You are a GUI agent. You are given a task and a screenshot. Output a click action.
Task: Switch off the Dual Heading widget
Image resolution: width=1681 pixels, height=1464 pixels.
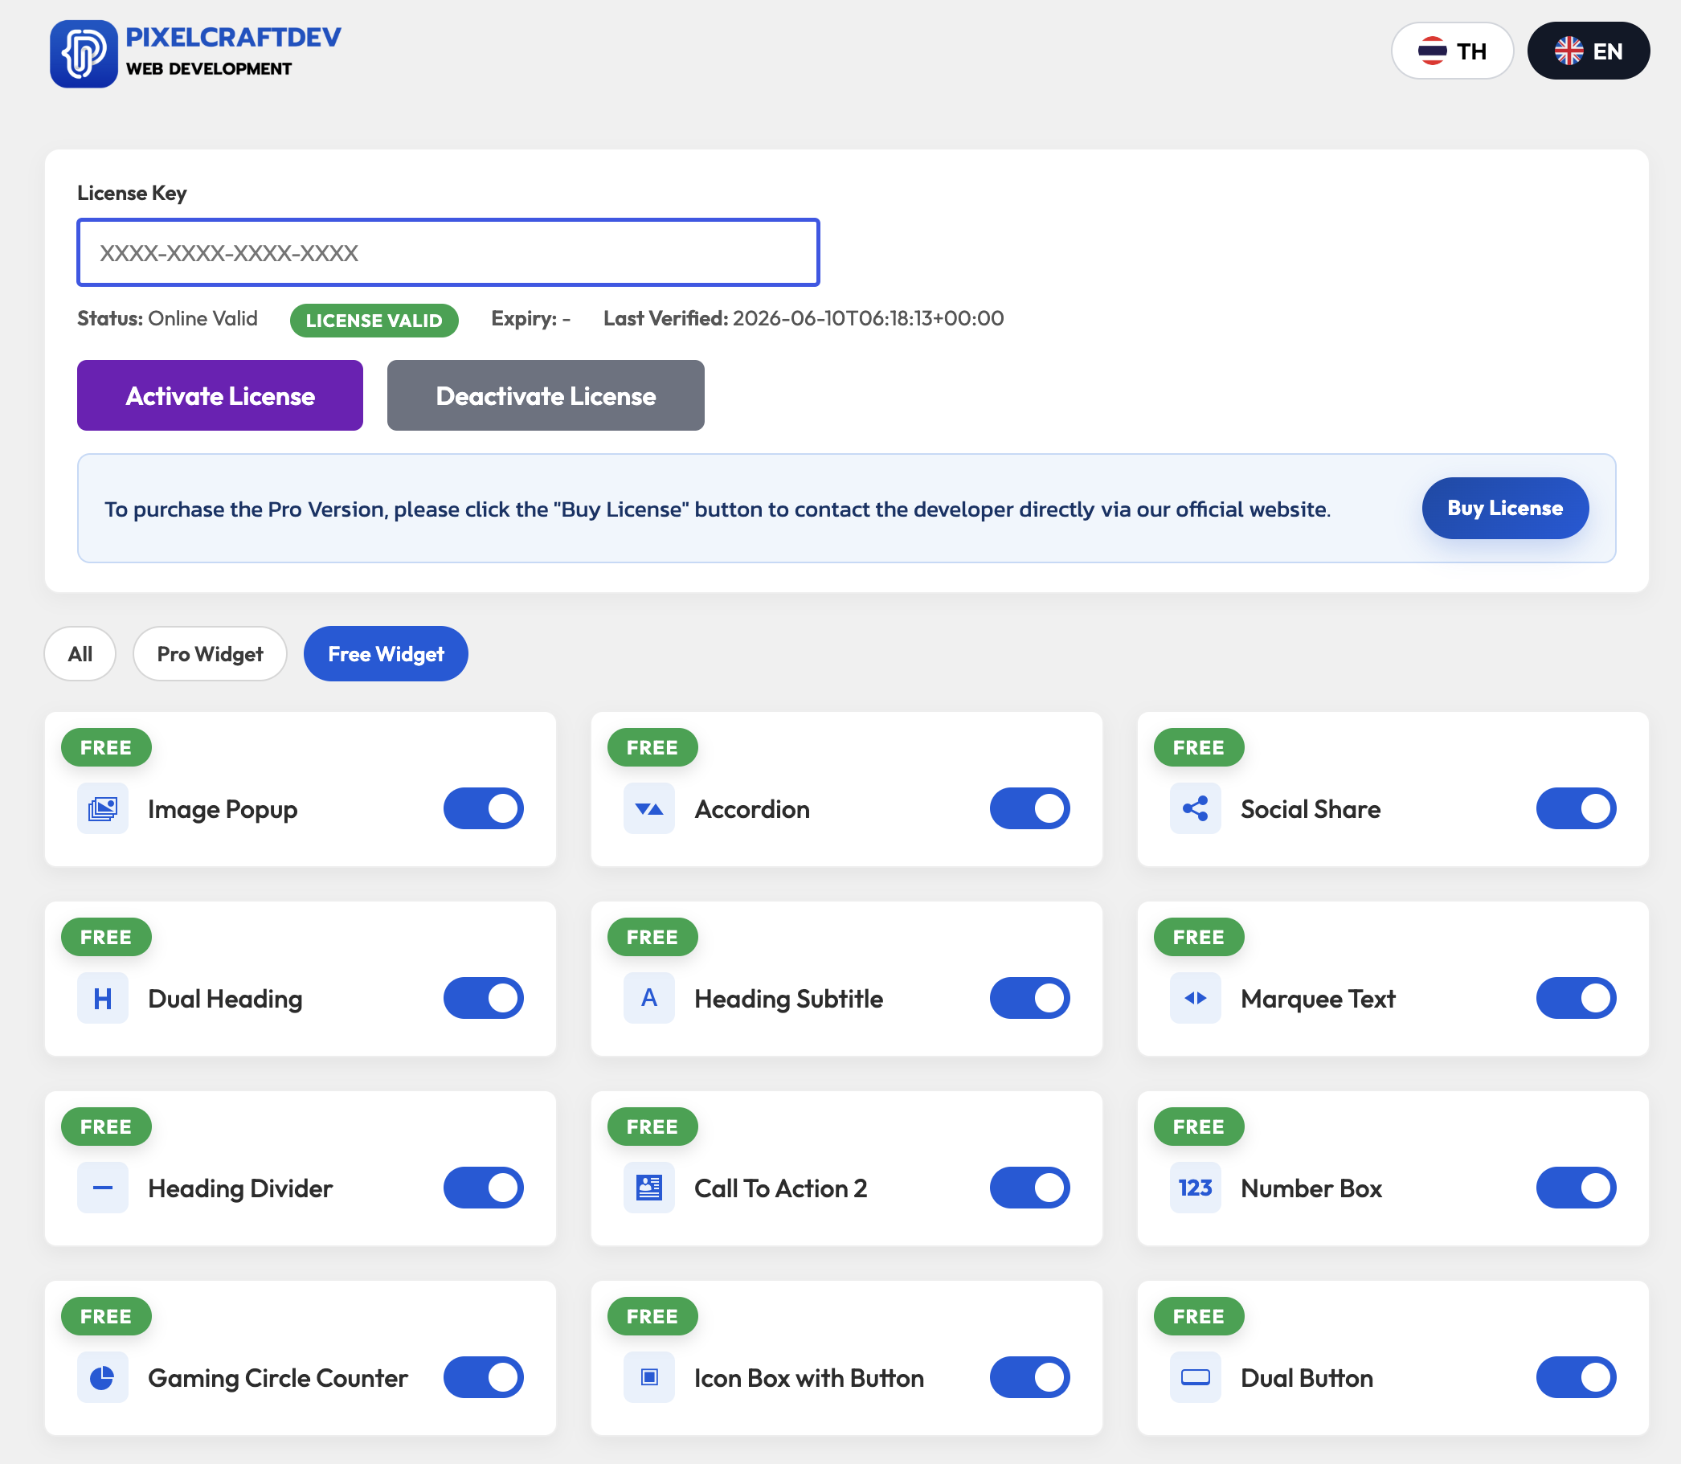click(484, 998)
